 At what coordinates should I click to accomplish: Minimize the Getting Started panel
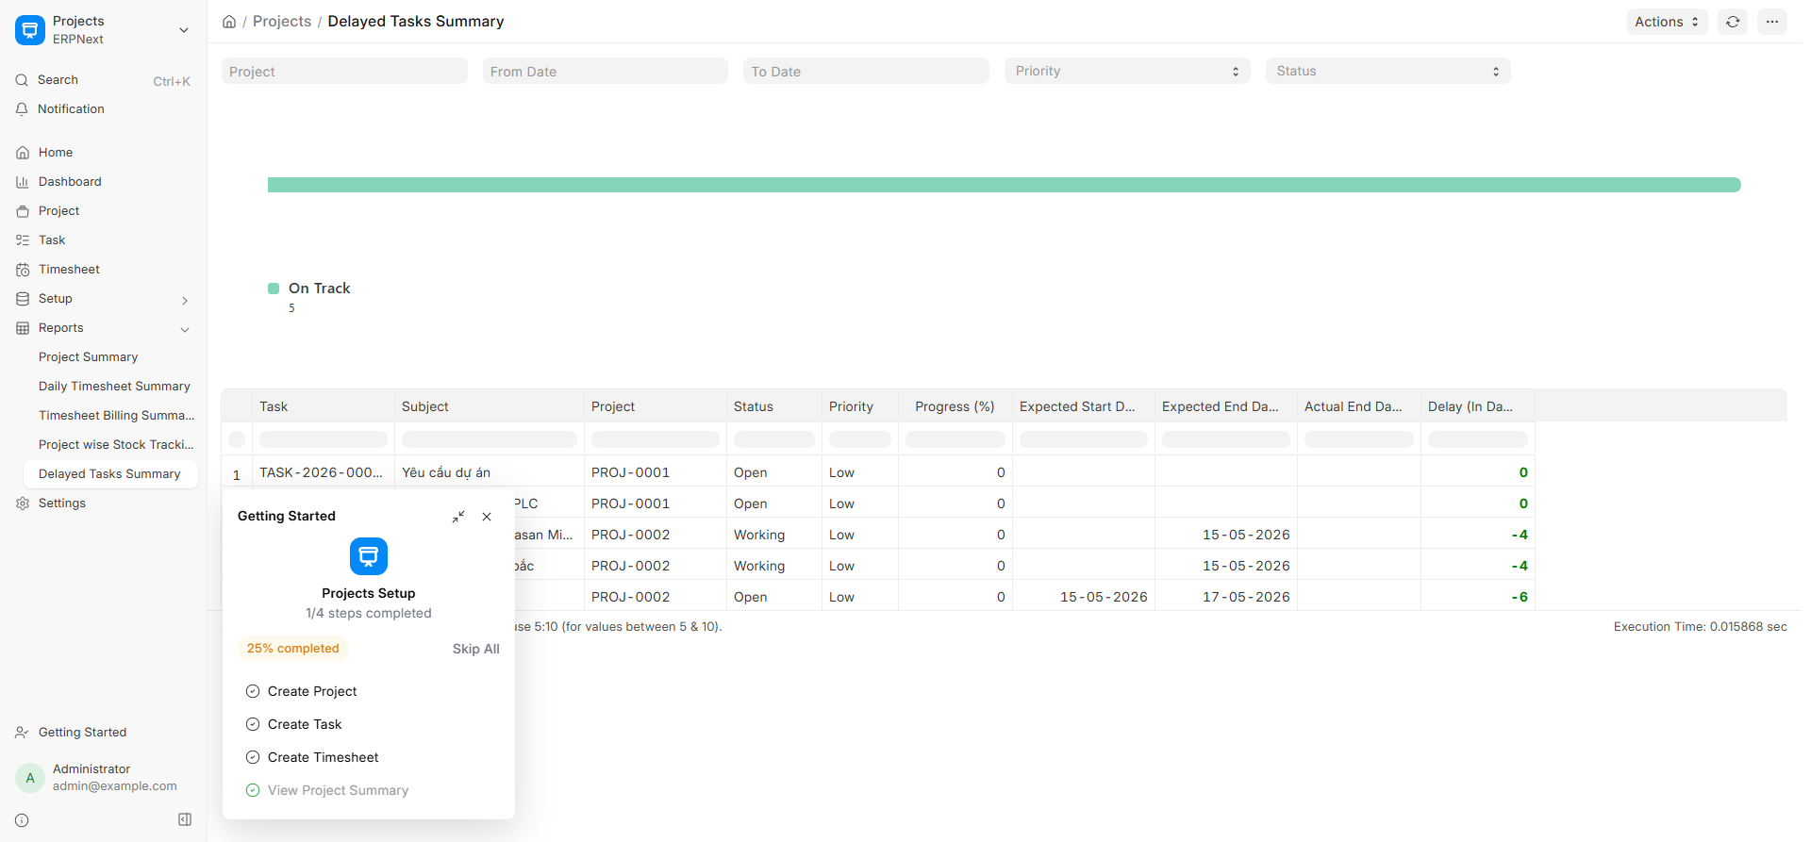[458, 517]
